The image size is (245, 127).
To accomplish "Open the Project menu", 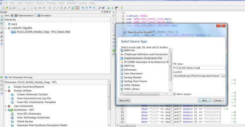I will pos(30,3).
